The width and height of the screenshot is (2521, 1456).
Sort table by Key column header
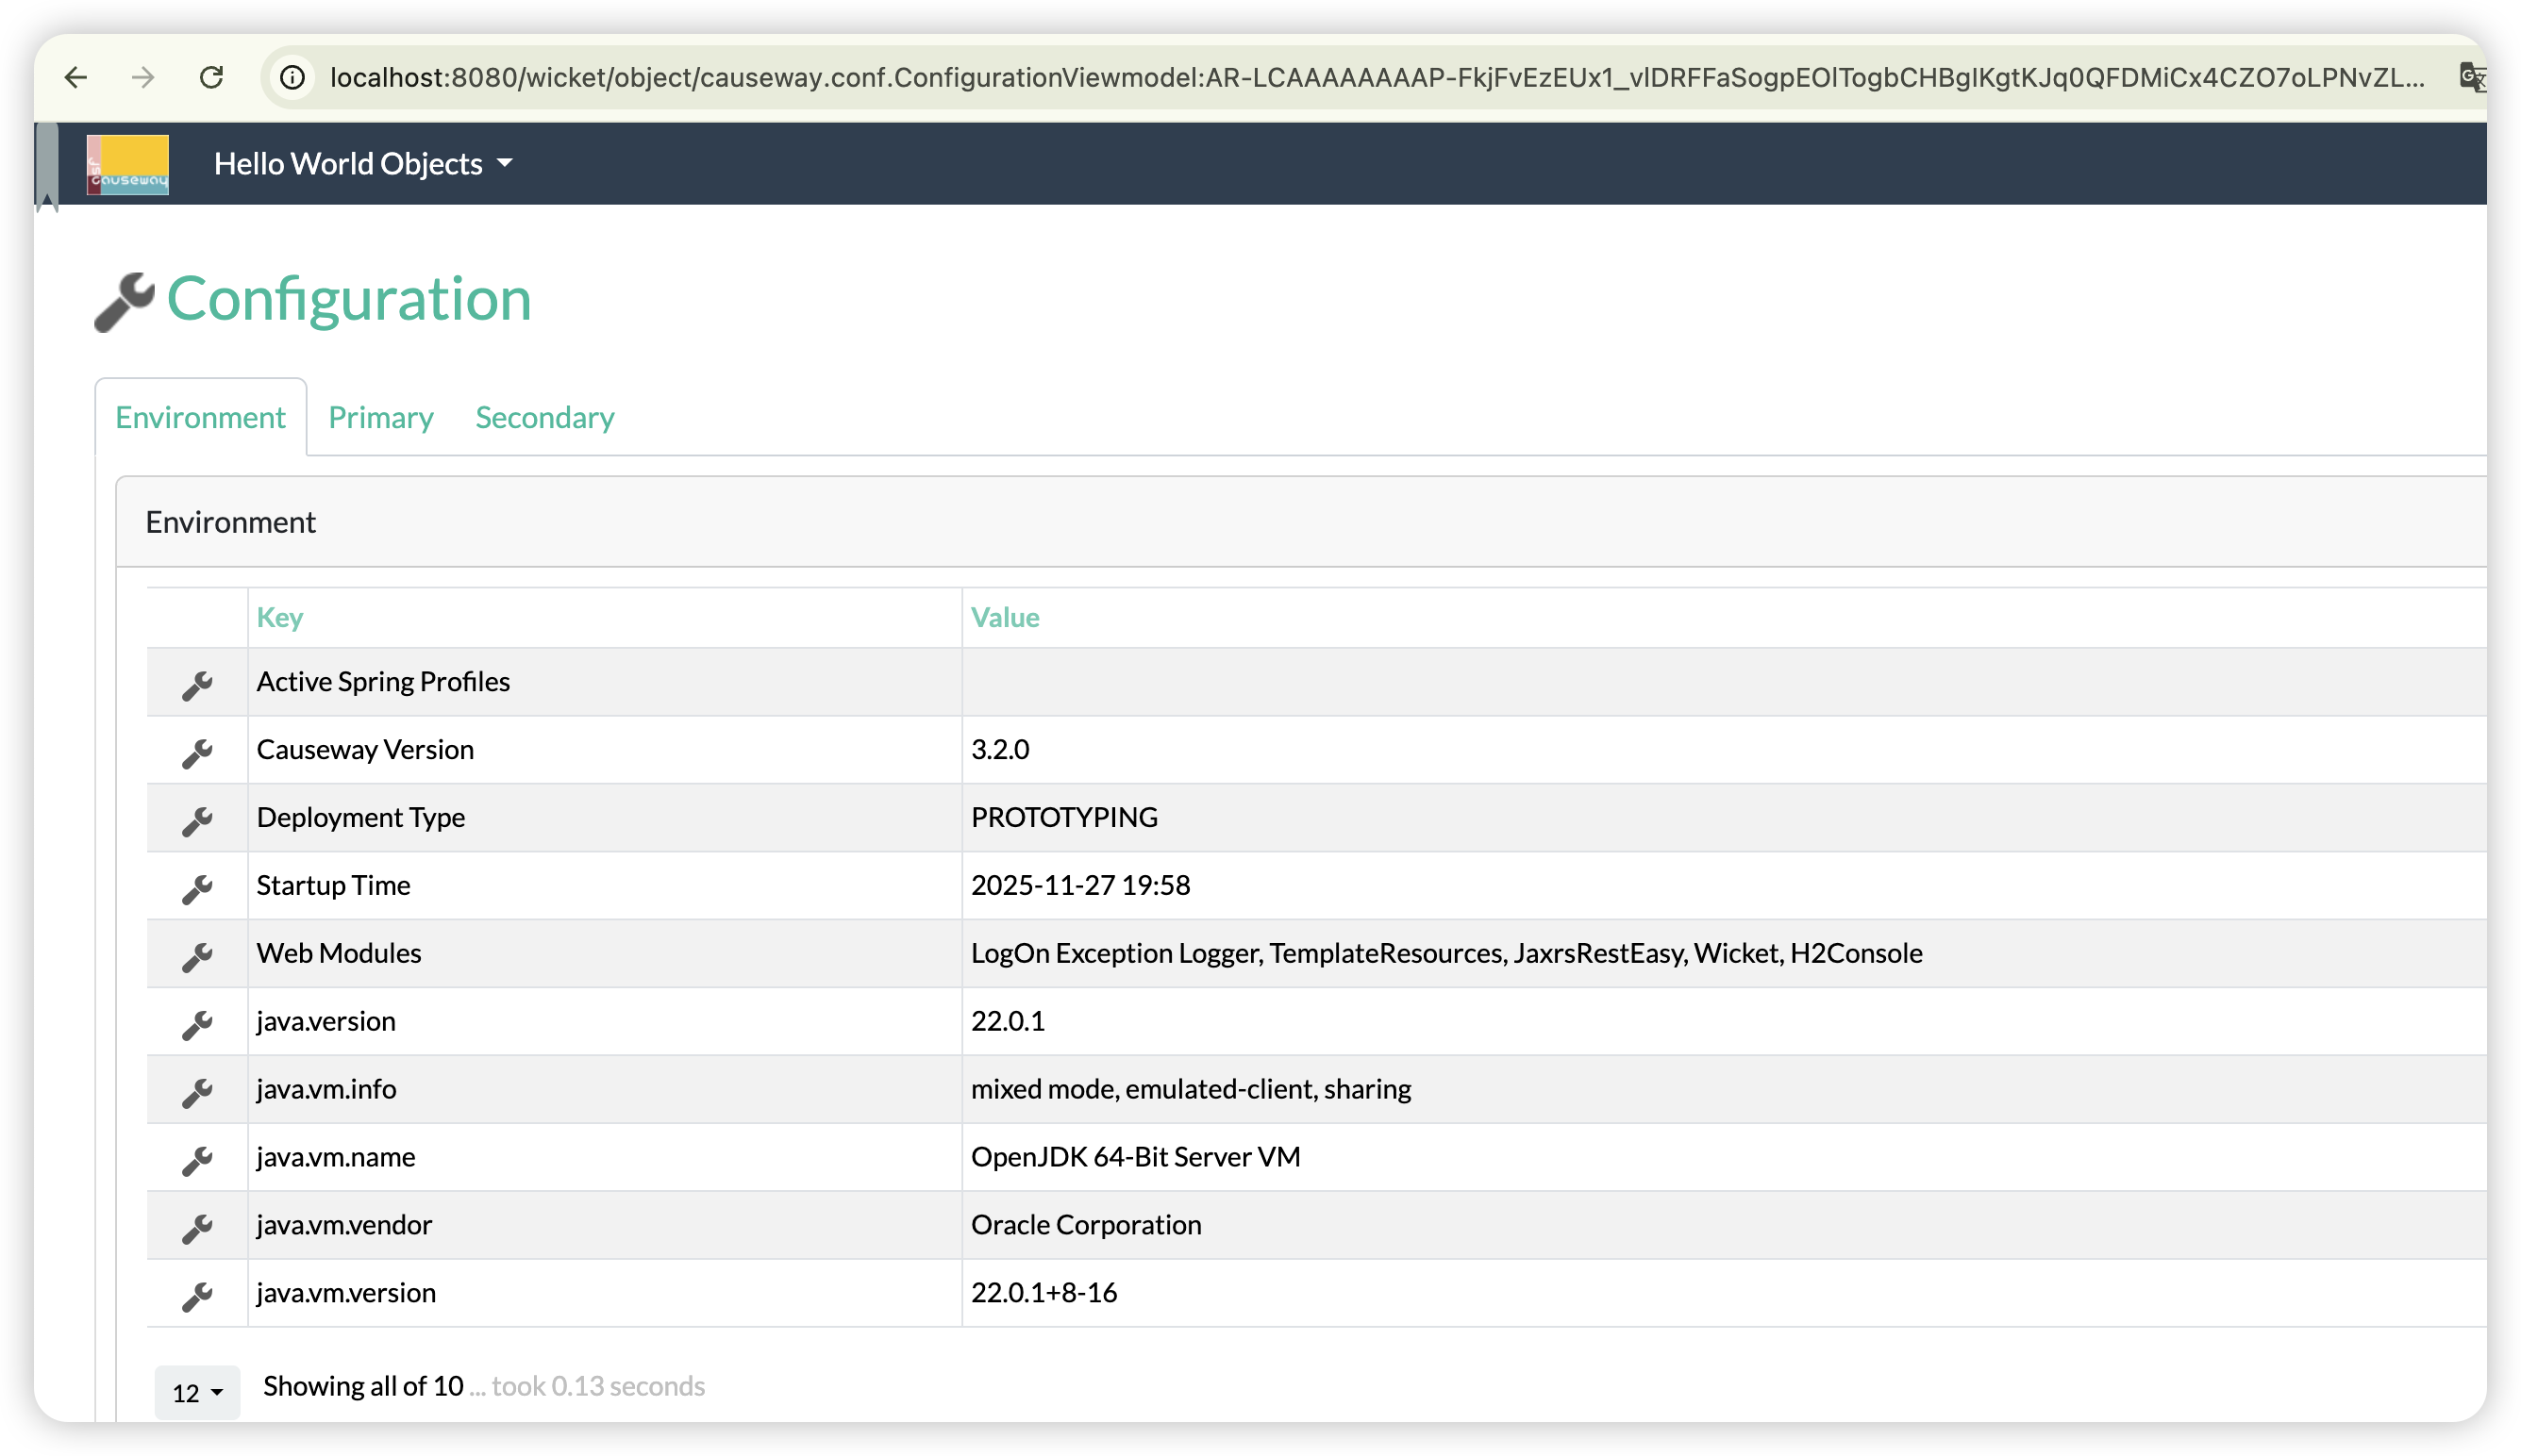click(x=280, y=617)
